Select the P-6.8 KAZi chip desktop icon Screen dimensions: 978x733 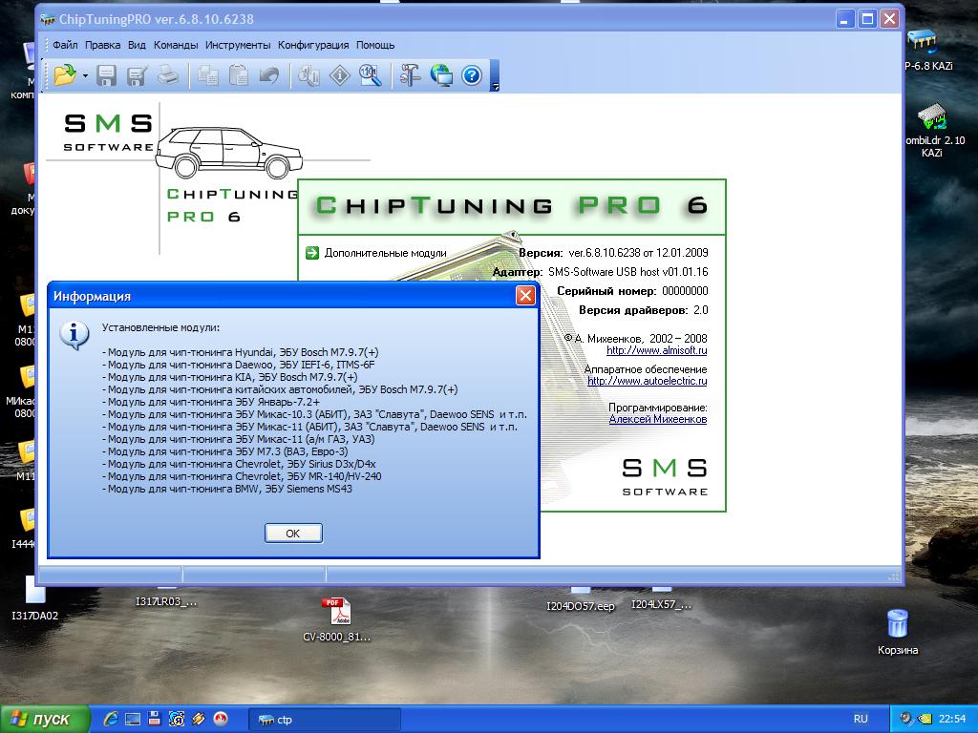tap(927, 51)
